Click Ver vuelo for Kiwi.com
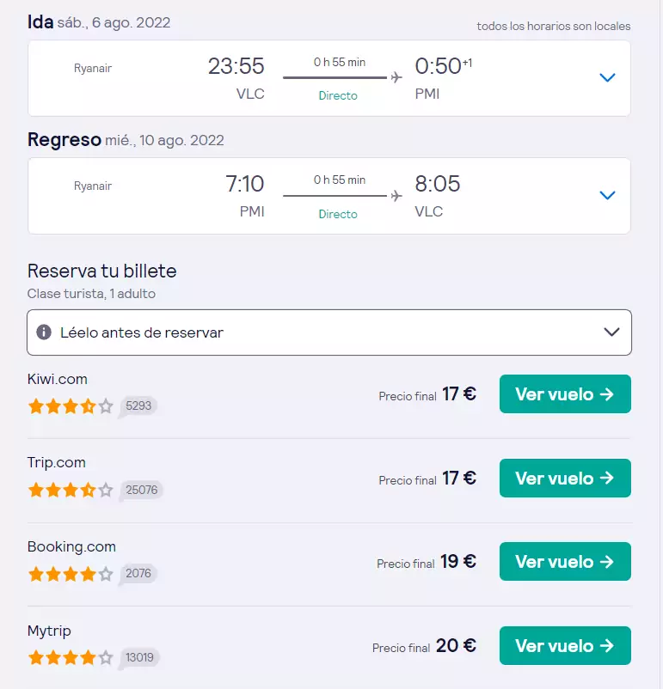This screenshot has height=689, width=663. (x=565, y=394)
